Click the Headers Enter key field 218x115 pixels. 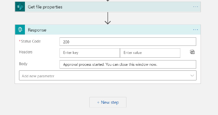pos(90,53)
